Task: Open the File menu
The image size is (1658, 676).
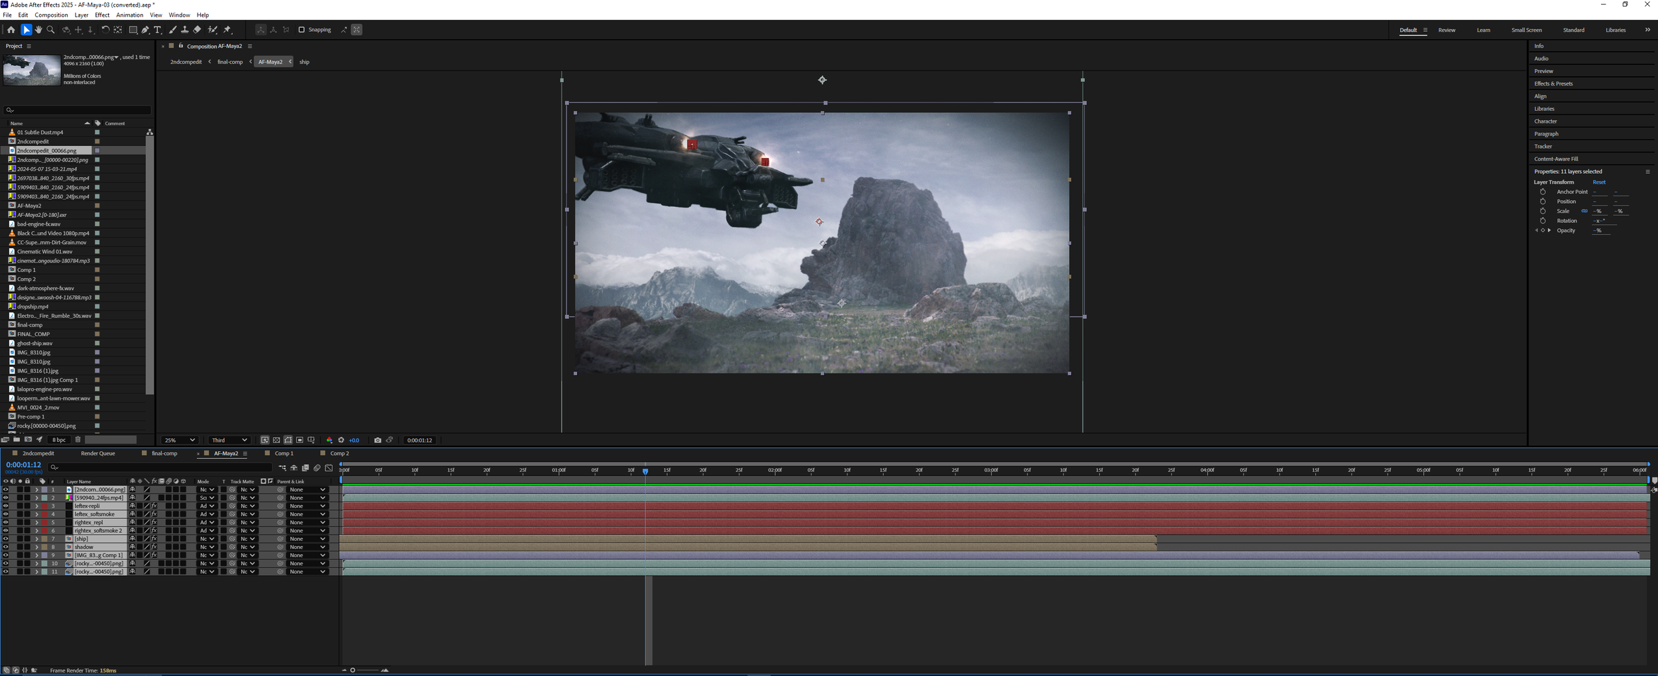Action: point(7,15)
